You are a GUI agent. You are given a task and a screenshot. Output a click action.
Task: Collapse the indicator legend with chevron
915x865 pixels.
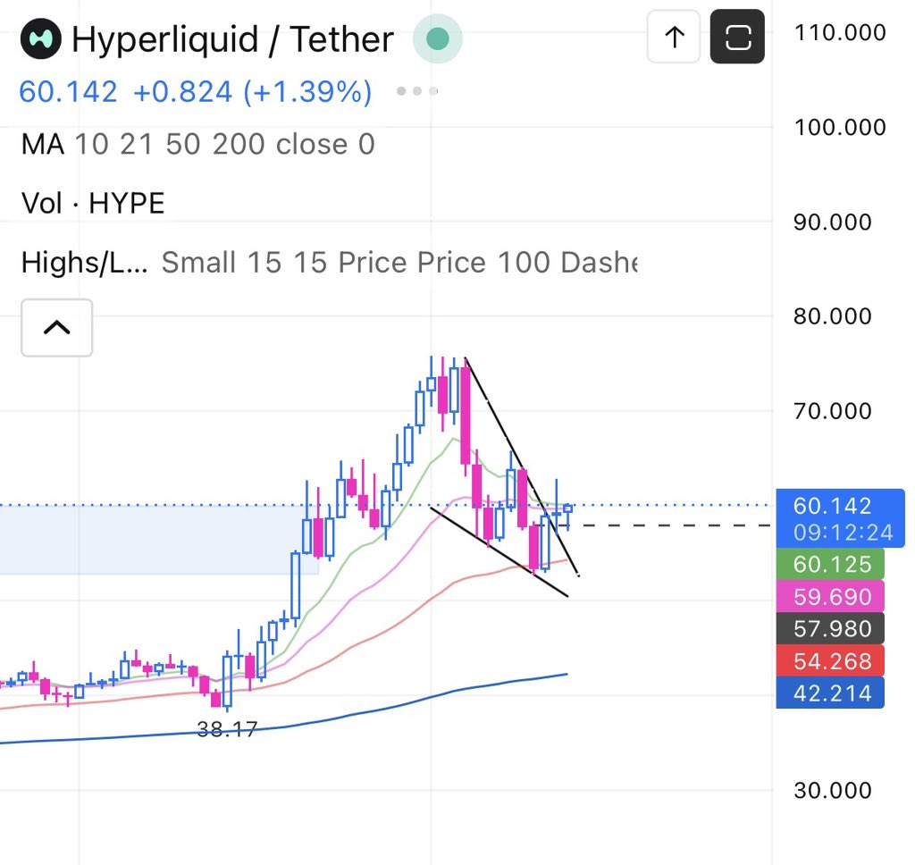coord(56,327)
